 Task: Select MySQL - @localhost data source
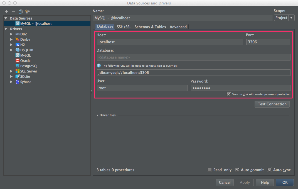click(36, 24)
